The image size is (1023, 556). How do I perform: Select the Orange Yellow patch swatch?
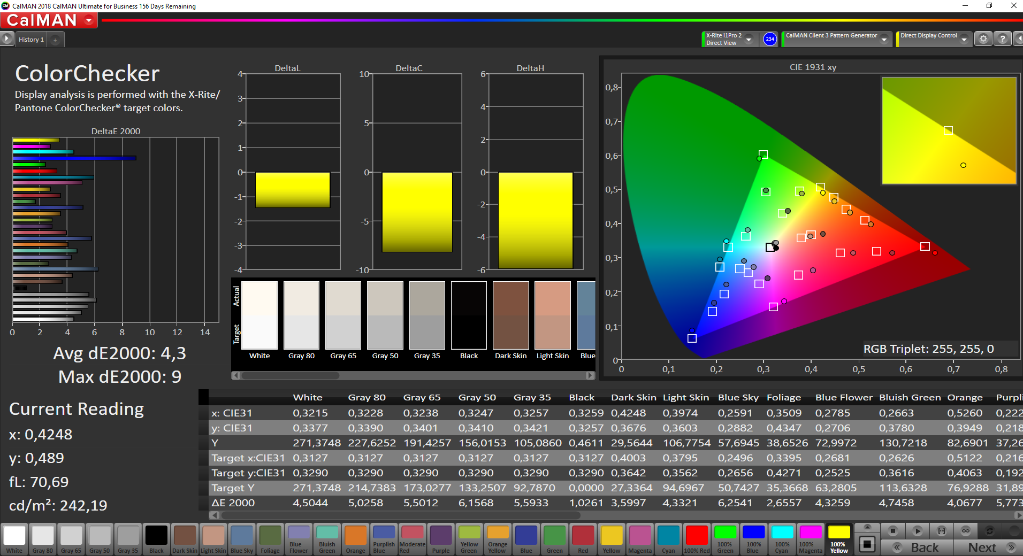[x=498, y=539]
